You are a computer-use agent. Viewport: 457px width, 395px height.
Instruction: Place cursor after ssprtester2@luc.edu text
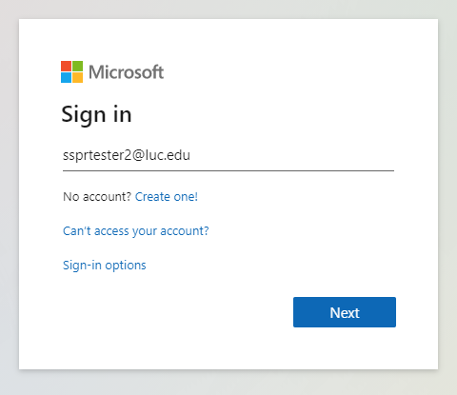click(x=191, y=155)
